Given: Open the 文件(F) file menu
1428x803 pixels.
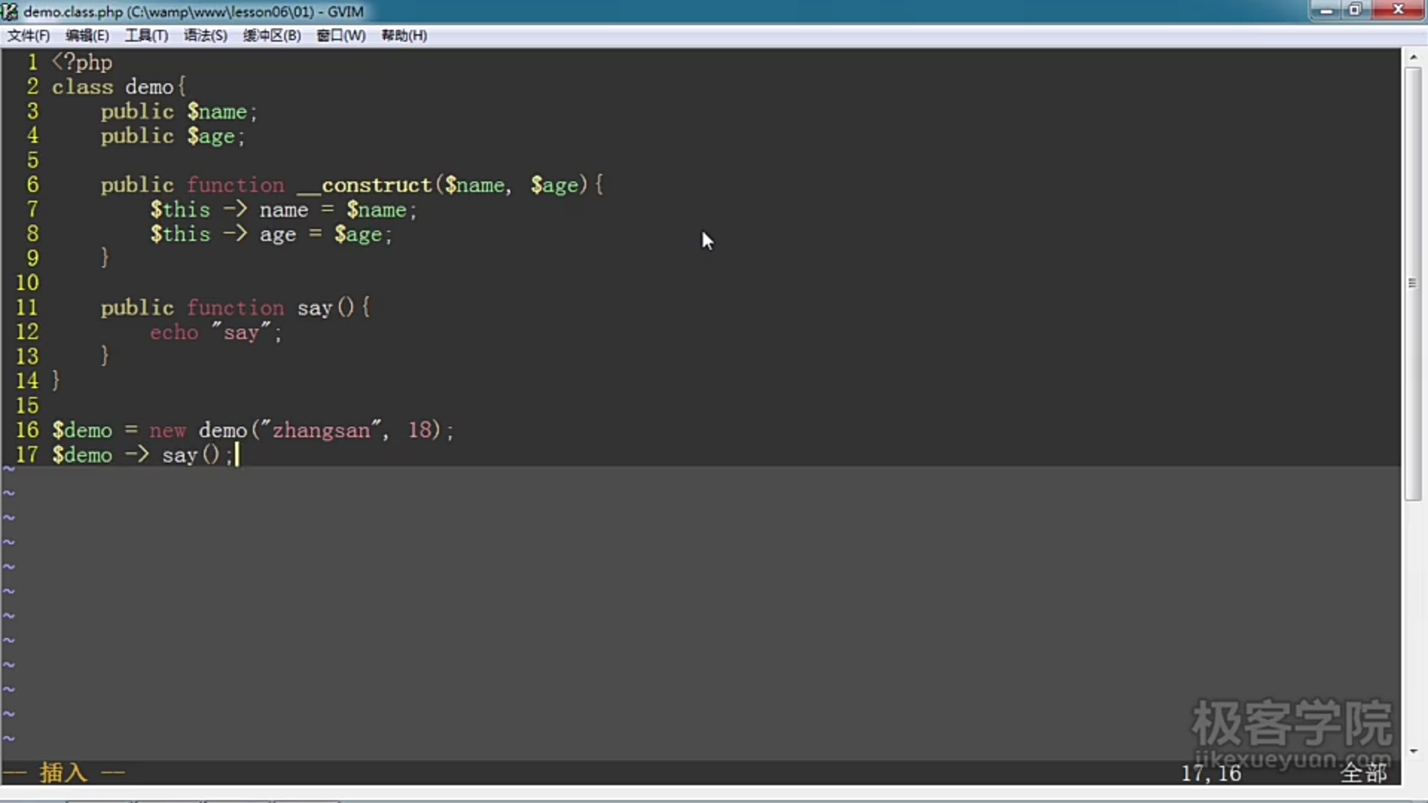Looking at the screenshot, I should pyautogui.click(x=28, y=36).
